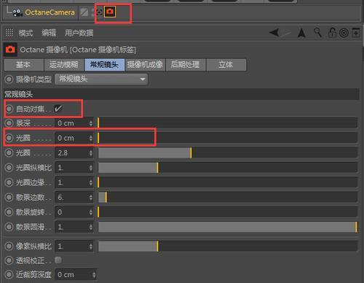Image resolution: width=364 pixels, height=283 pixels.
Task: Click the OctaneCamera object camera icon
Action: point(17,12)
